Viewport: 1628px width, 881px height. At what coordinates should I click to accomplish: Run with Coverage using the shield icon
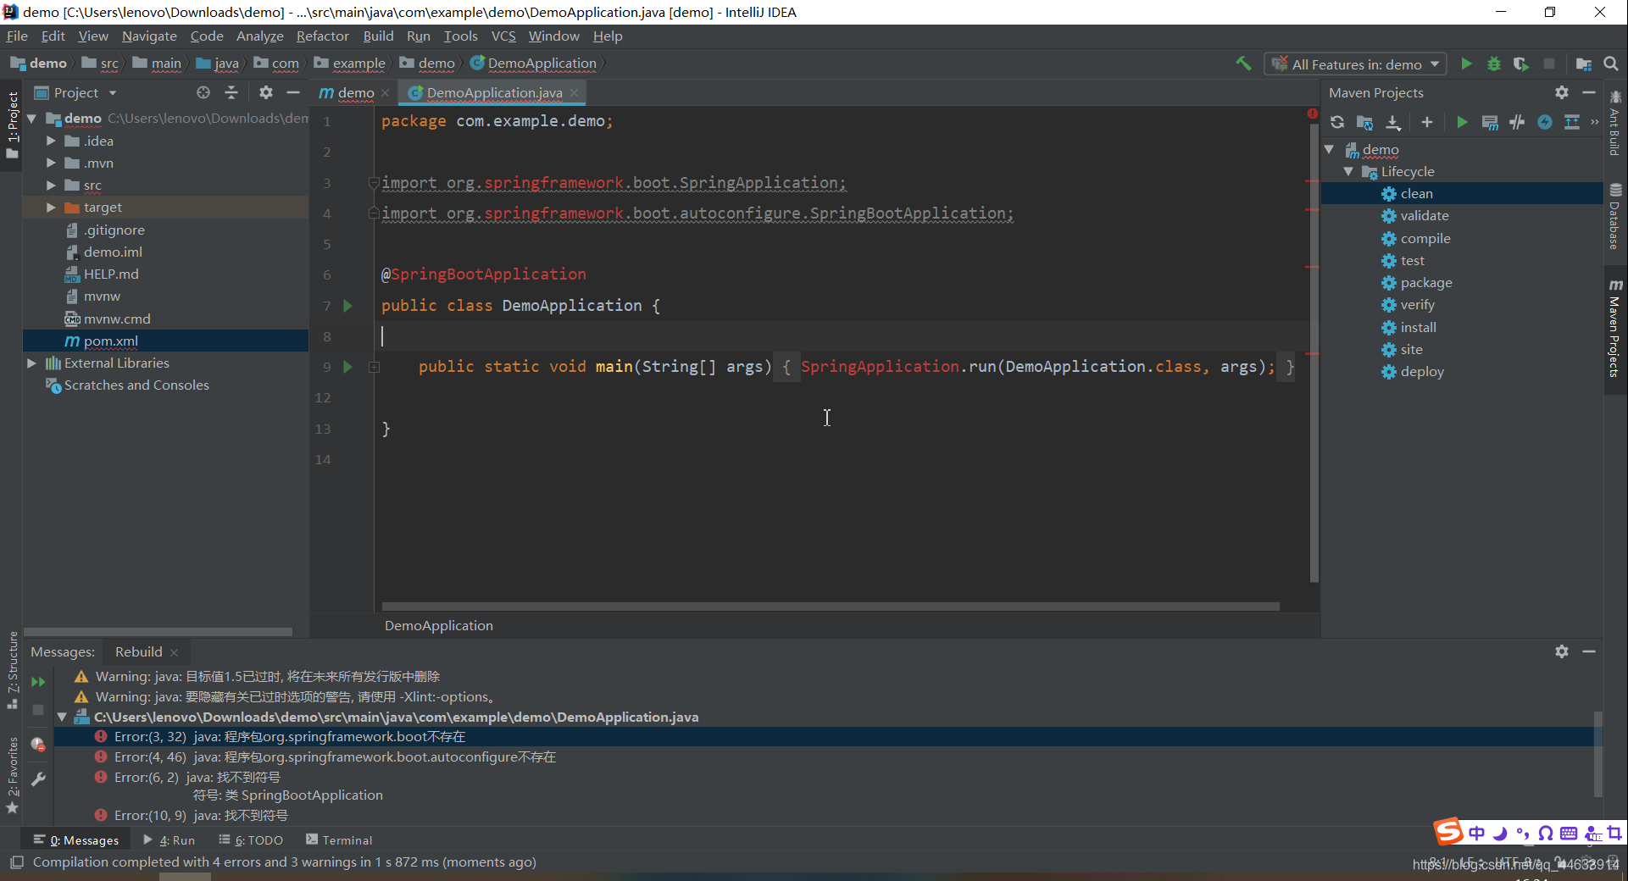tap(1521, 64)
